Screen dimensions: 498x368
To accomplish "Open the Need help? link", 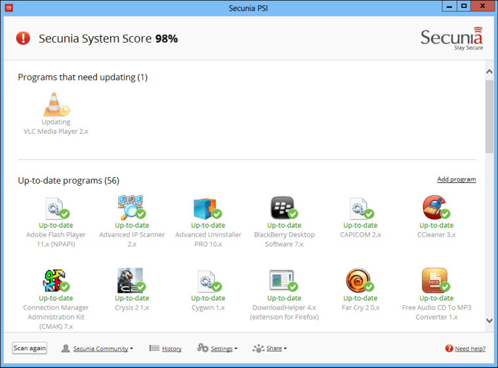I will point(470,348).
